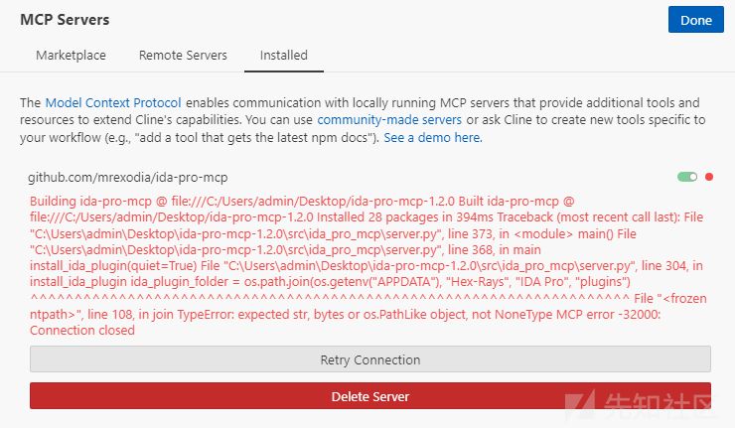Select the Installed tab
This screenshot has width=735, height=428.
pyautogui.click(x=284, y=56)
